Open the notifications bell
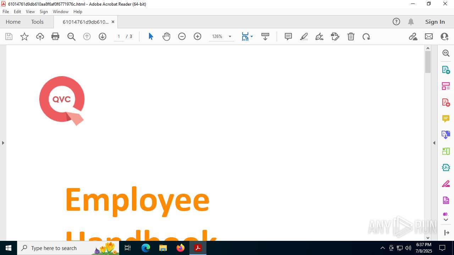The width and height of the screenshot is (454, 255). point(411,22)
